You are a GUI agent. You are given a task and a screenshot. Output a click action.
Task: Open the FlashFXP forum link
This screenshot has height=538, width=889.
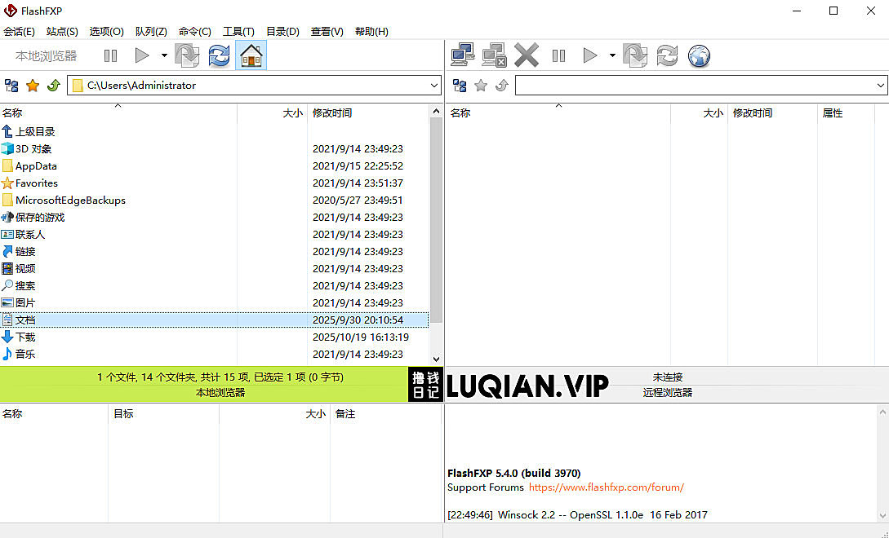click(x=606, y=487)
